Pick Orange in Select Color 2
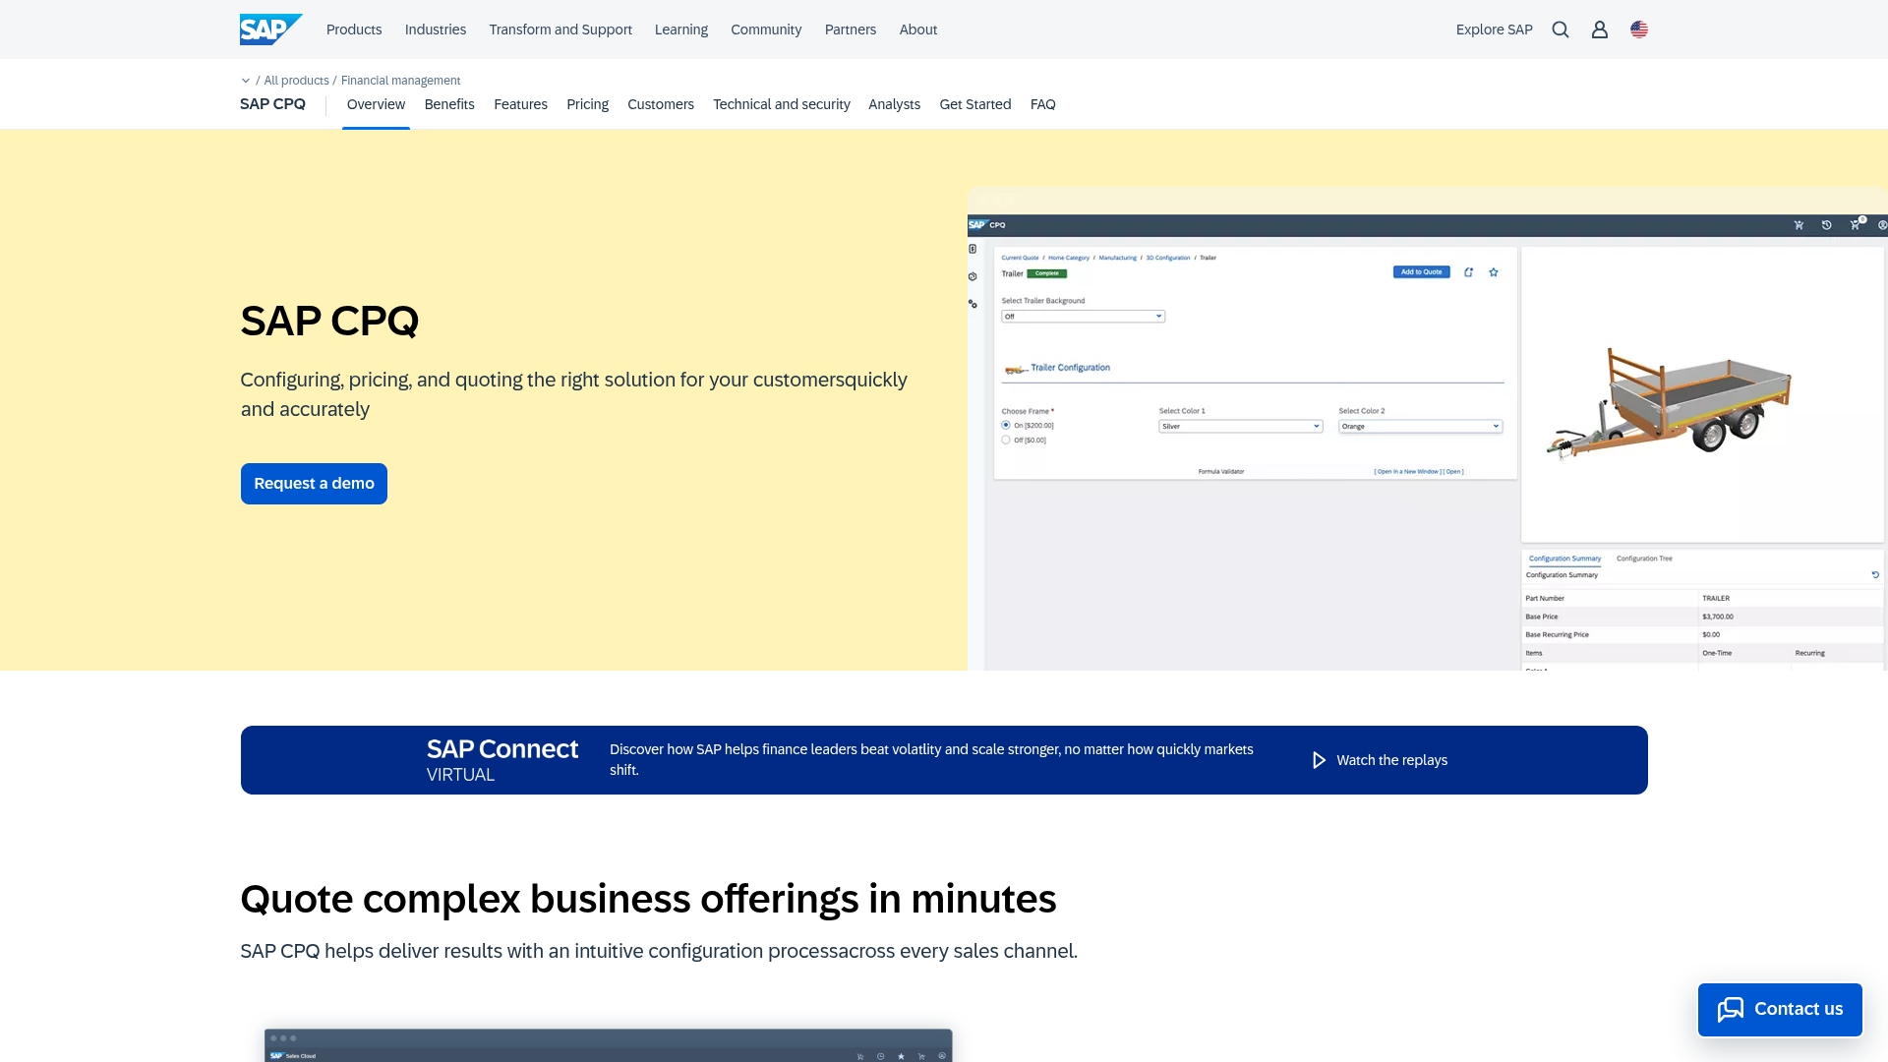 click(1420, 426)
